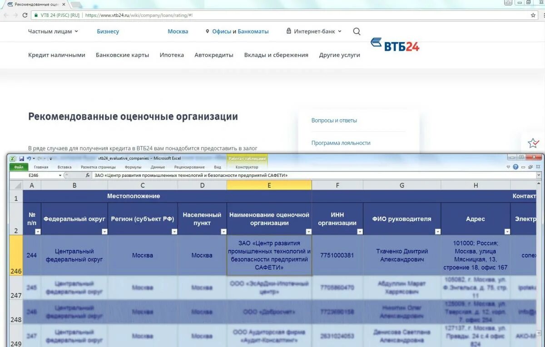Open filter dropdown for № п/п column
Screen dimensions: 545x347
38,231
